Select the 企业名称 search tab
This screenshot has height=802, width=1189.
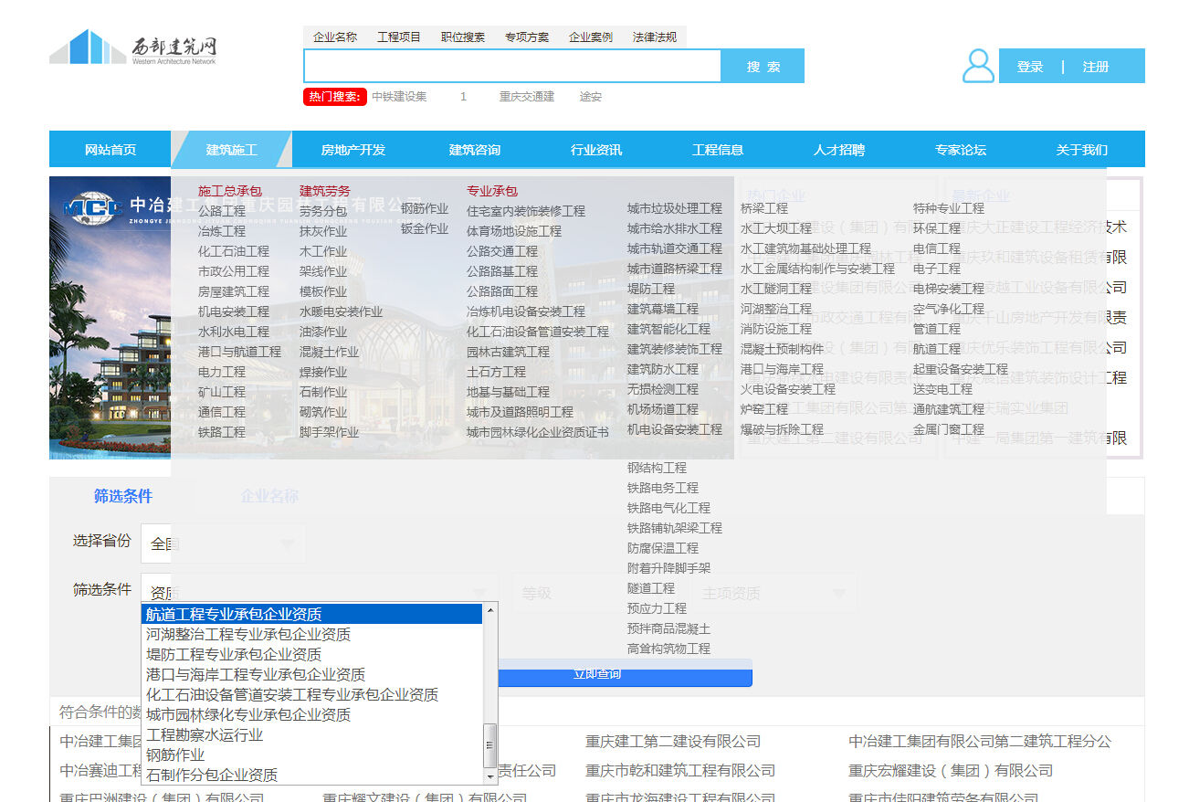335,37
